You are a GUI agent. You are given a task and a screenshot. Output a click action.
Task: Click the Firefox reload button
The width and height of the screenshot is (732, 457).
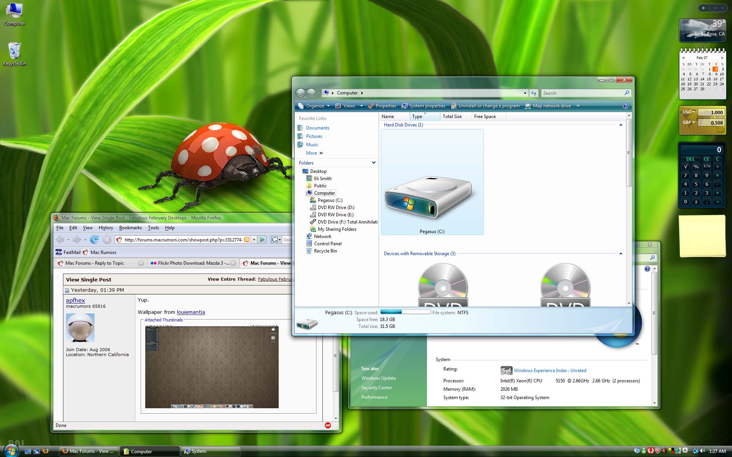click(94, 240)
